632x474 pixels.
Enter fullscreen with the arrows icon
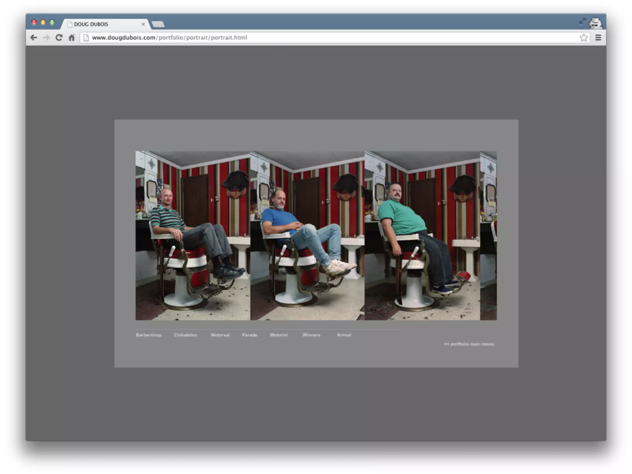[582, 21]
